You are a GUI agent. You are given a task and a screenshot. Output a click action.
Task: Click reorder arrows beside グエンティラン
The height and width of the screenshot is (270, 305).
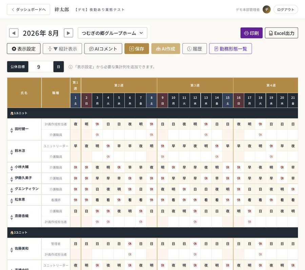pyautogui.click(x=12, y=190)
